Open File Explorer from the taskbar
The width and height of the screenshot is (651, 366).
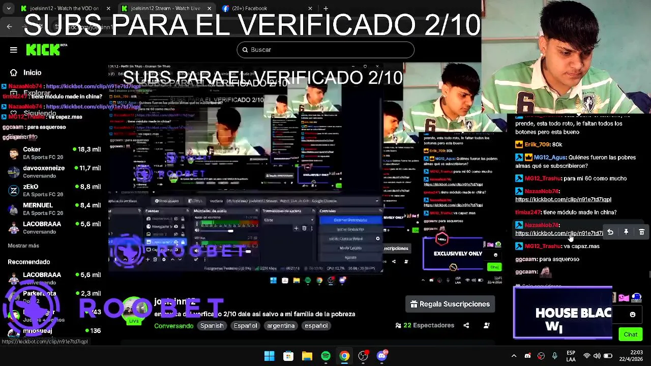307,356
